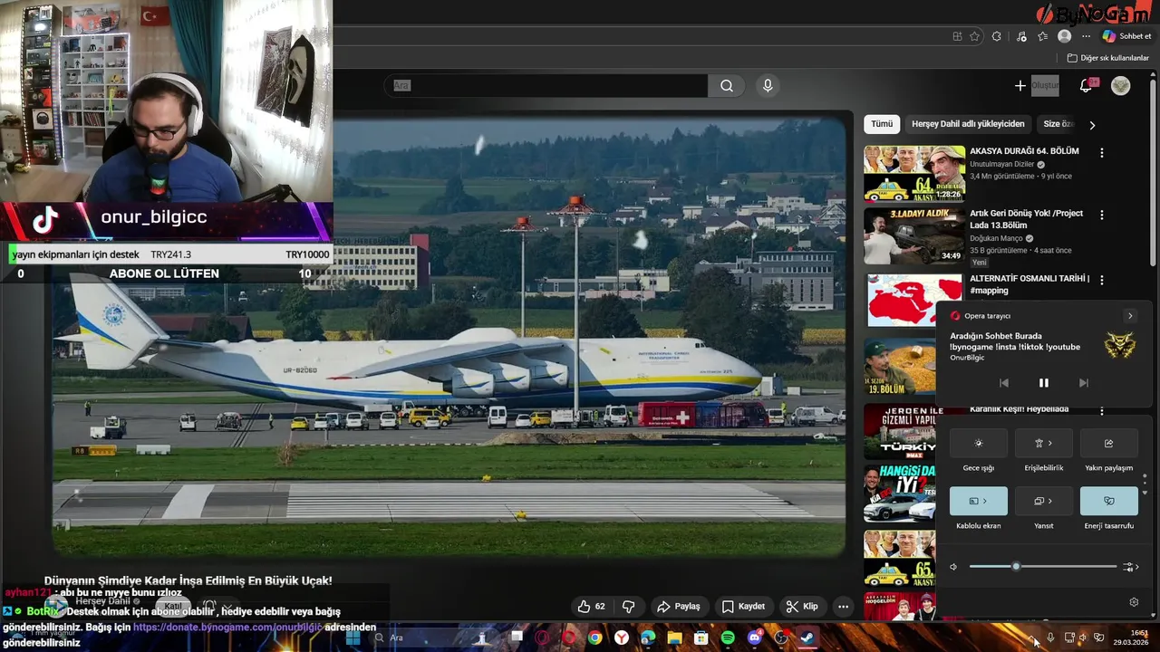Open the browser favorites list icon
The image size is (1160, 652).
(1043, 36)
